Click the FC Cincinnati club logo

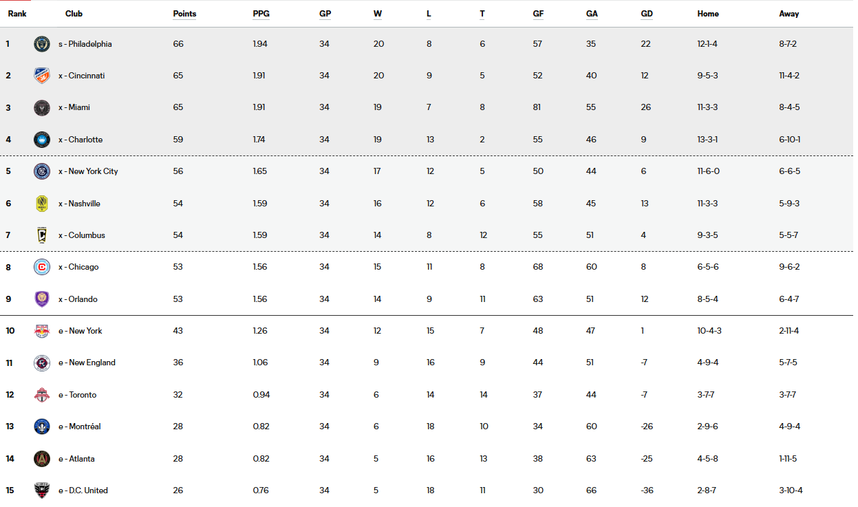(42, 76)
